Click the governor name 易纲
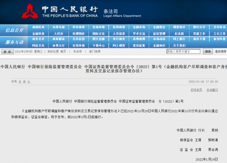 (215, 130)
